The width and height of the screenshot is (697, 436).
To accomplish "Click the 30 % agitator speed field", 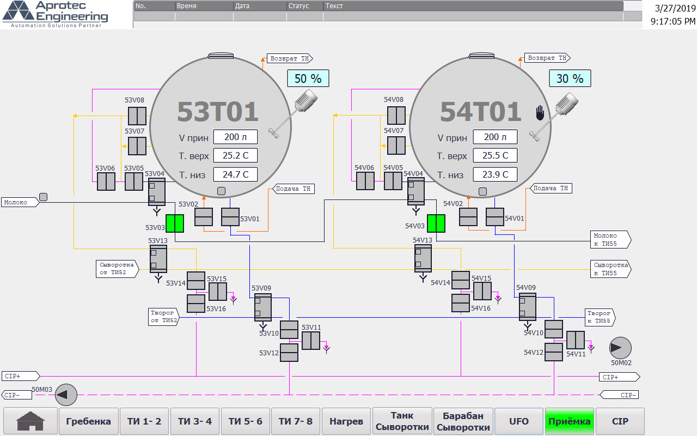I will [570, 78].
